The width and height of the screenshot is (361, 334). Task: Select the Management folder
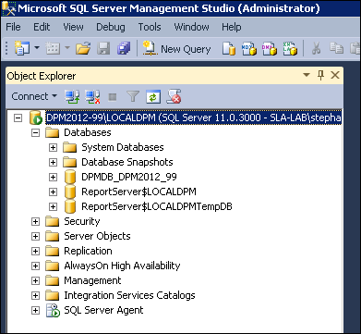[92, 280]
